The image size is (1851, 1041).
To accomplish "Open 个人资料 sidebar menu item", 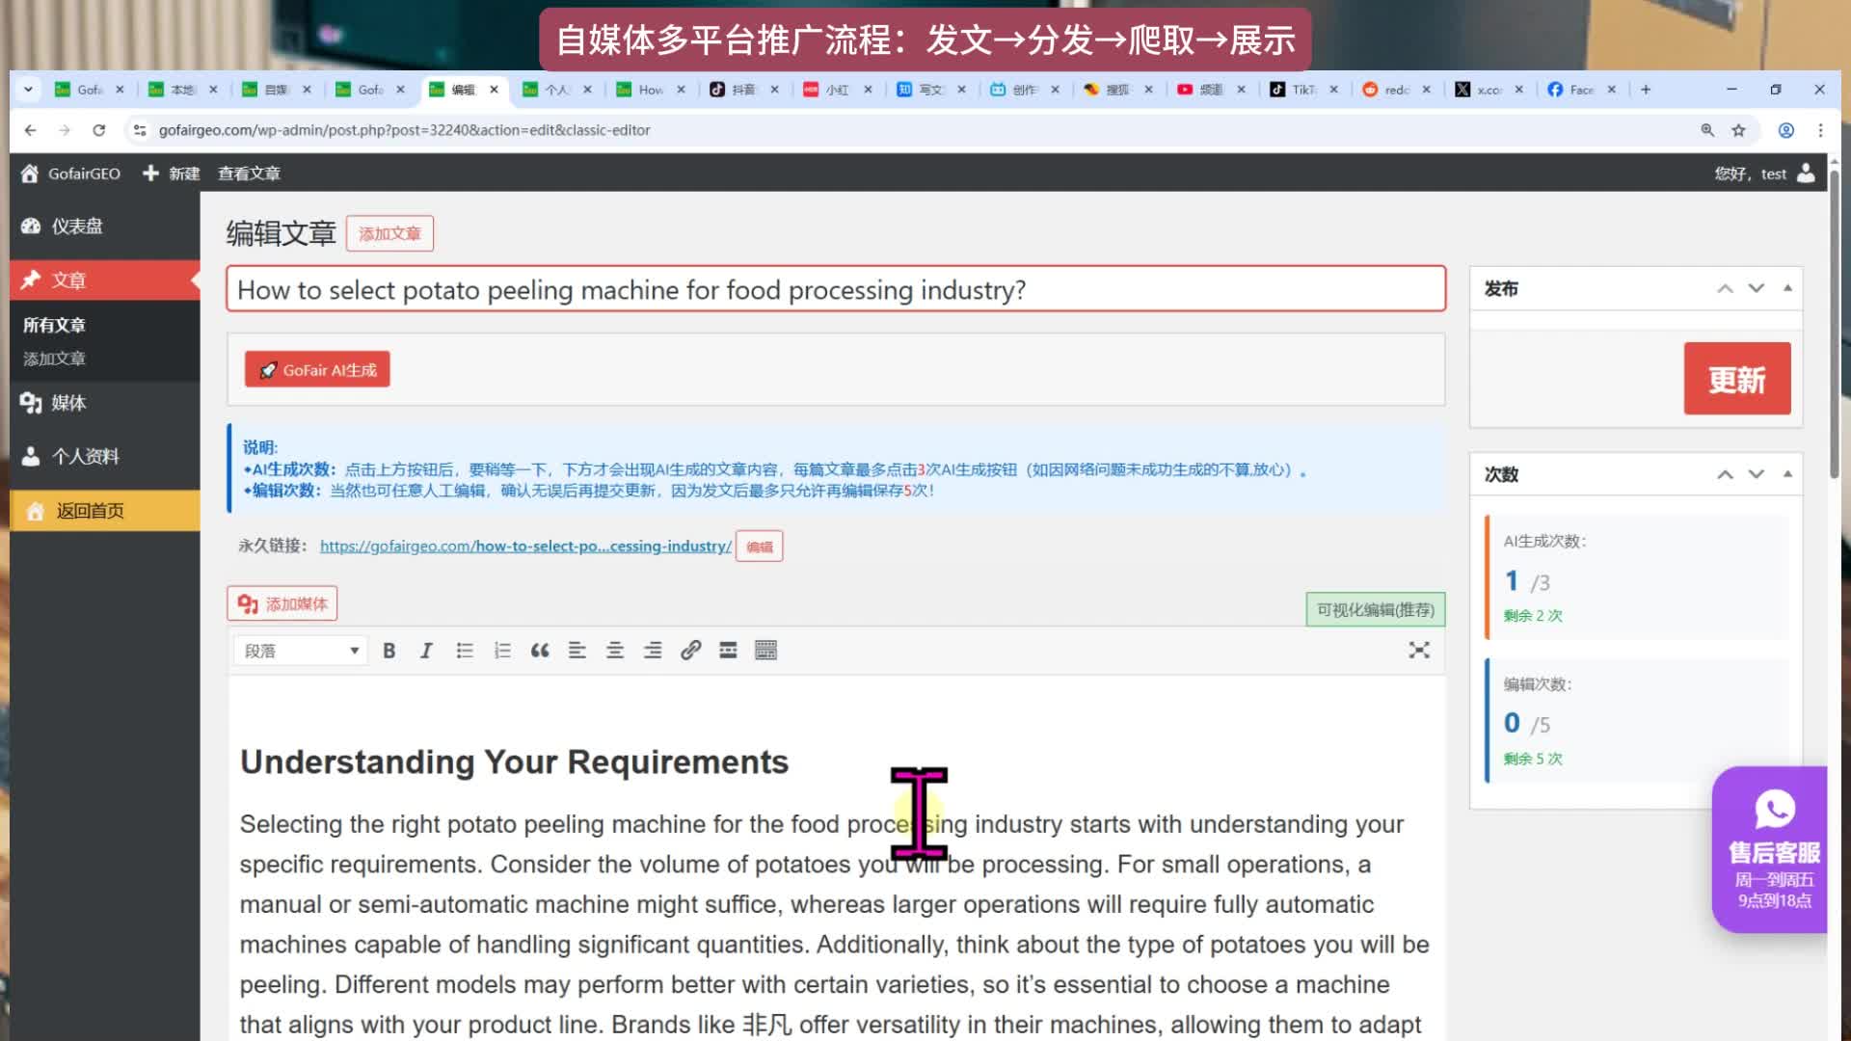I will tap(85, 457).
